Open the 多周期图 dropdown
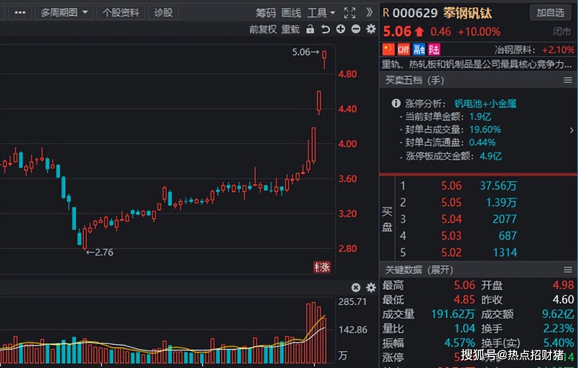The width and height of the screenshot is (578, 368). click(65, 13)
